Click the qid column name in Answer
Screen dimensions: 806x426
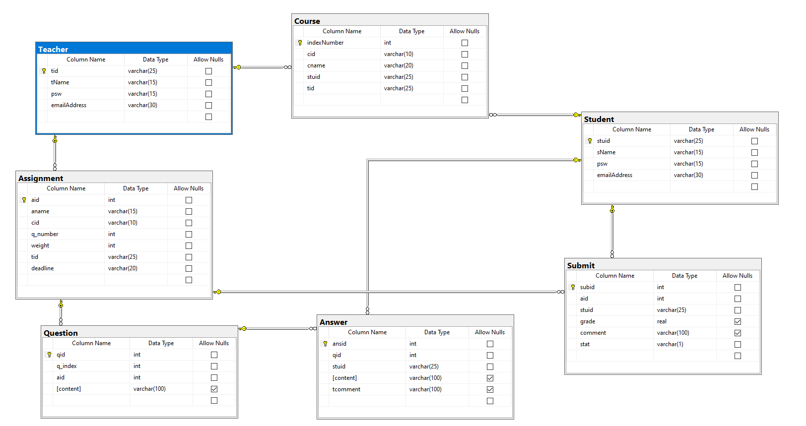point(336,355)
